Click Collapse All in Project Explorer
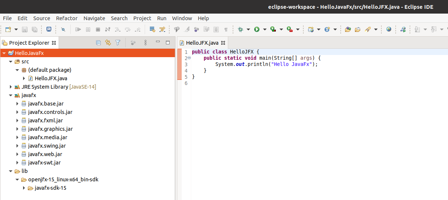This screenshot has height=200, width=448. point(98,43)
